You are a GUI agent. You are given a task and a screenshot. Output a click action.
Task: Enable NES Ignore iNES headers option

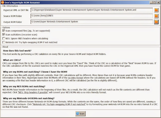4,38
